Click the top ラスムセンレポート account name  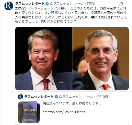[x=30, y=4]
